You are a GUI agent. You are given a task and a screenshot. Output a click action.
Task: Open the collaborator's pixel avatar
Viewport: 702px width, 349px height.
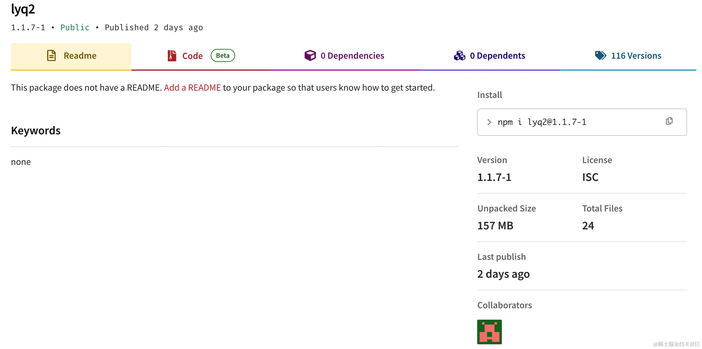(x=489, y=332)
